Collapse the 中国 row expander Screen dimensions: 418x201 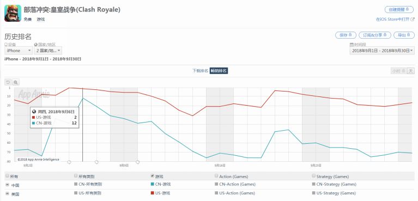click(7, 185)
